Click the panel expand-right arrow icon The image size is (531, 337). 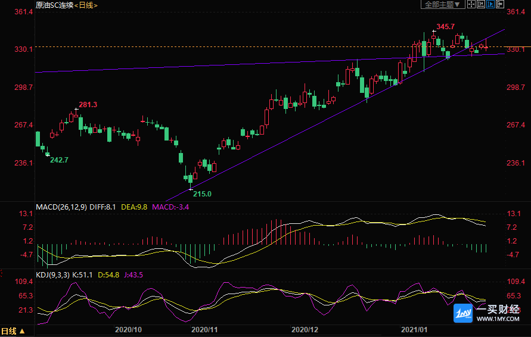[500, 4]
